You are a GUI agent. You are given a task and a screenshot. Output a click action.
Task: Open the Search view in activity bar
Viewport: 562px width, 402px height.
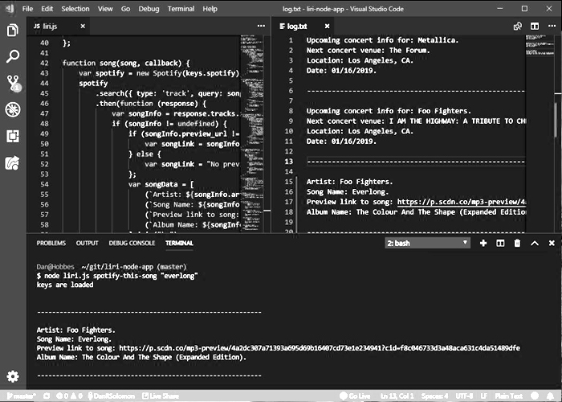coord(13,56)
